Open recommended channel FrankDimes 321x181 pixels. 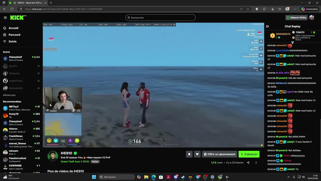point(21,138)
